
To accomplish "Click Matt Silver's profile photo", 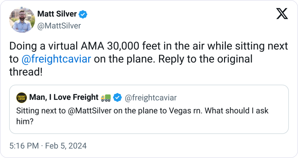I will click(x=22, y=20).
